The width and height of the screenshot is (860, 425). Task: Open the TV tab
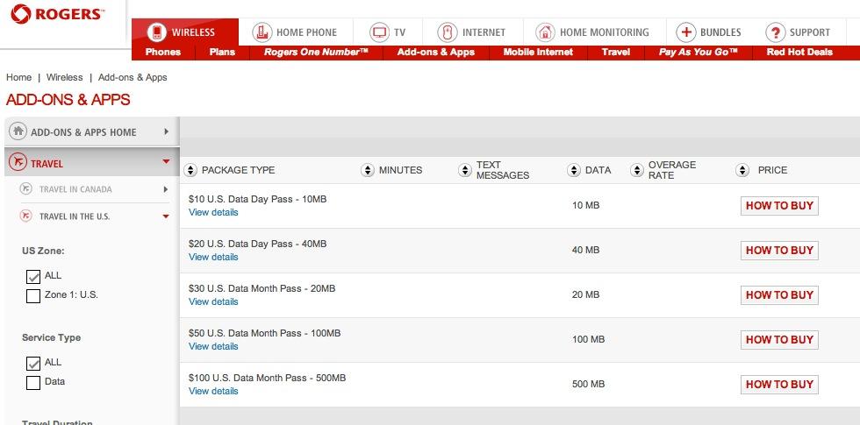[x=388, y=32]
